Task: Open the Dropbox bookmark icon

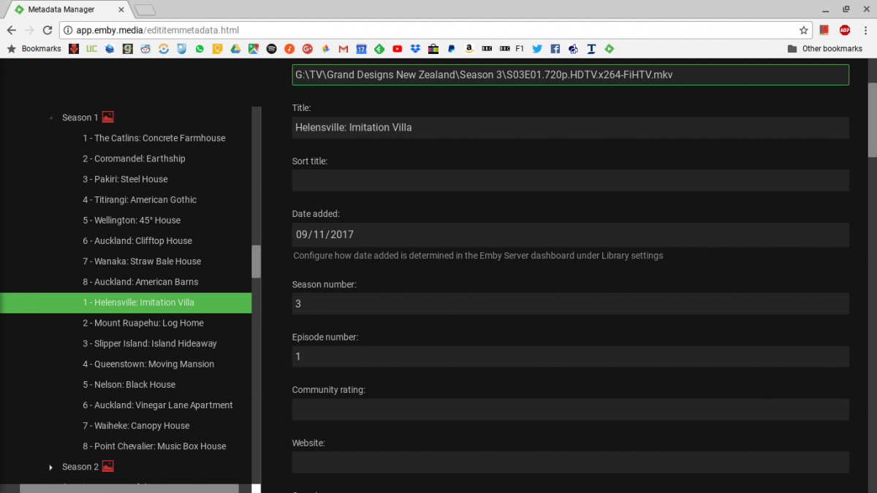Action: pos(415,49)
